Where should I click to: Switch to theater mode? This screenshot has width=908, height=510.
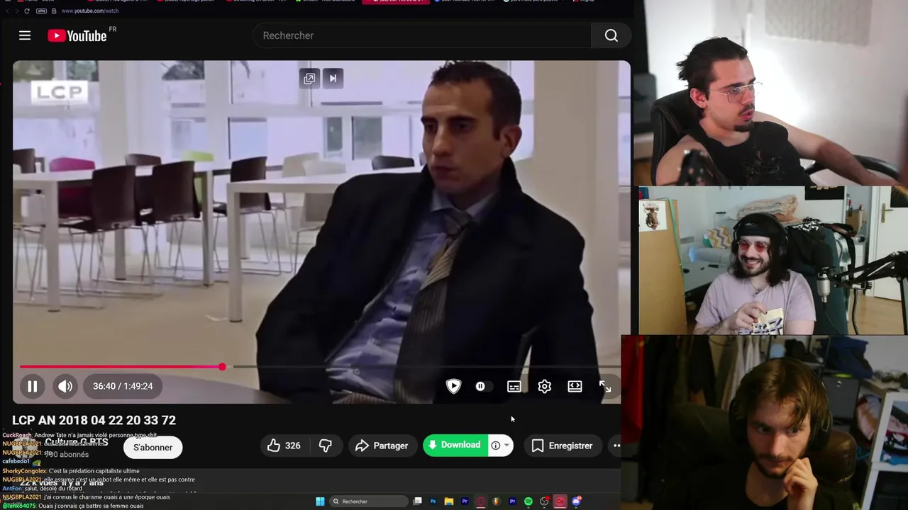[575, 386]
